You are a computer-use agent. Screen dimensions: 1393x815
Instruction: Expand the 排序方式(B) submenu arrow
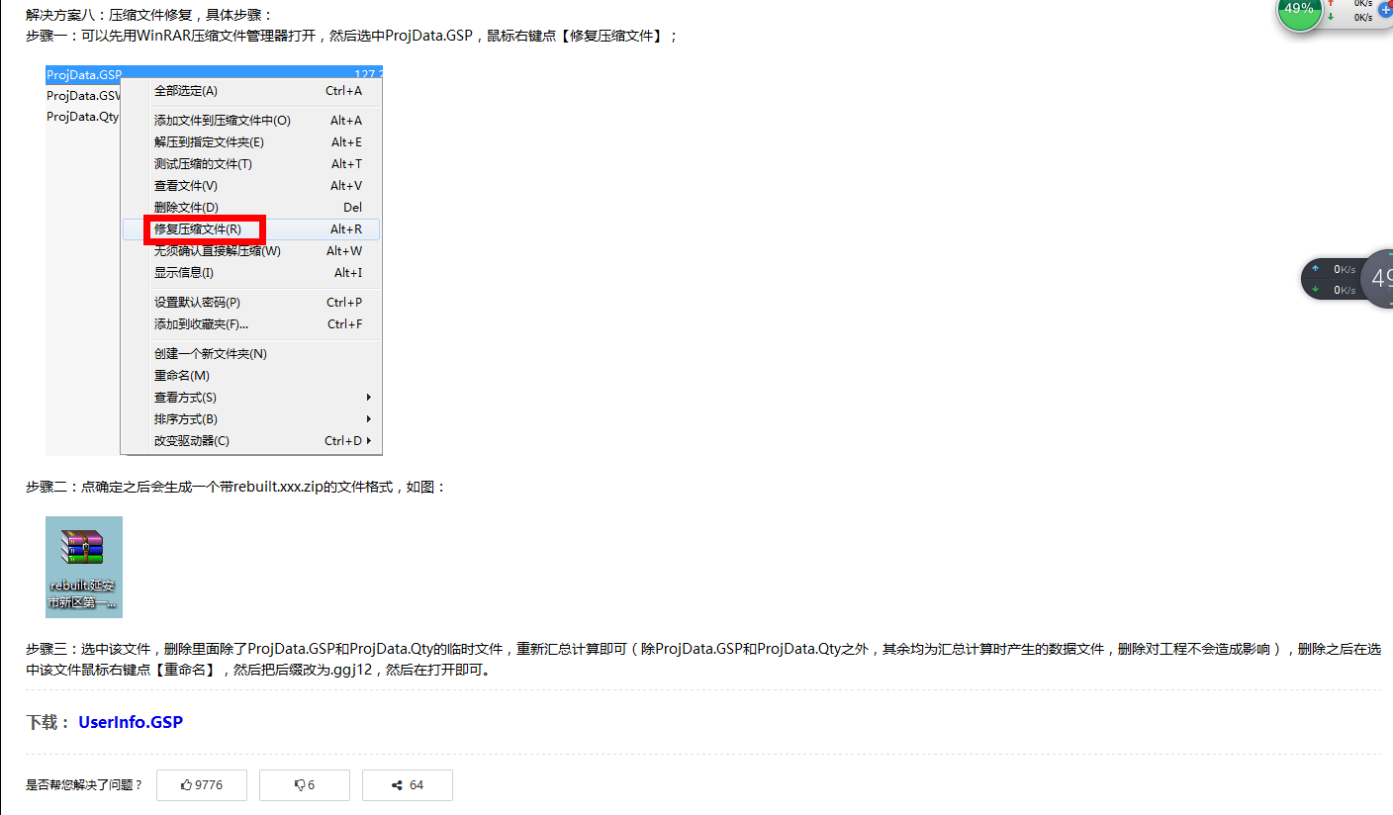tap(369, 419)
